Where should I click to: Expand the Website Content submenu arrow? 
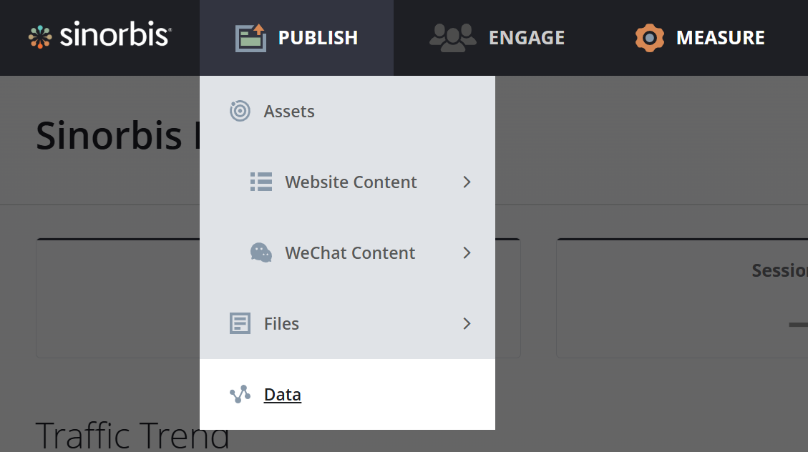pos(467,182)
